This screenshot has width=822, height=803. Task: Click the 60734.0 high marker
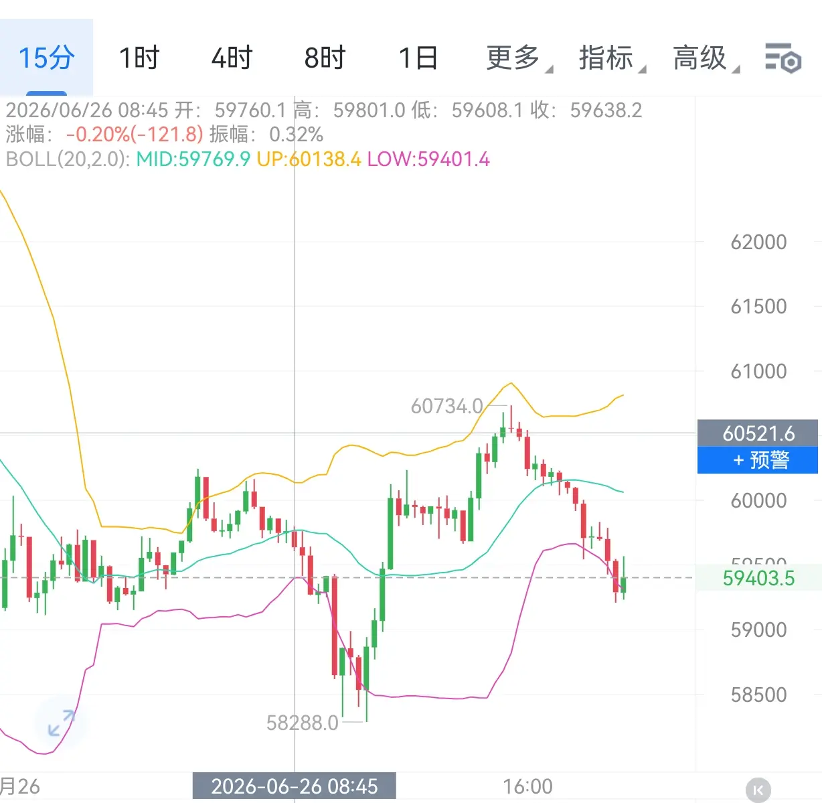coord(446,406)
